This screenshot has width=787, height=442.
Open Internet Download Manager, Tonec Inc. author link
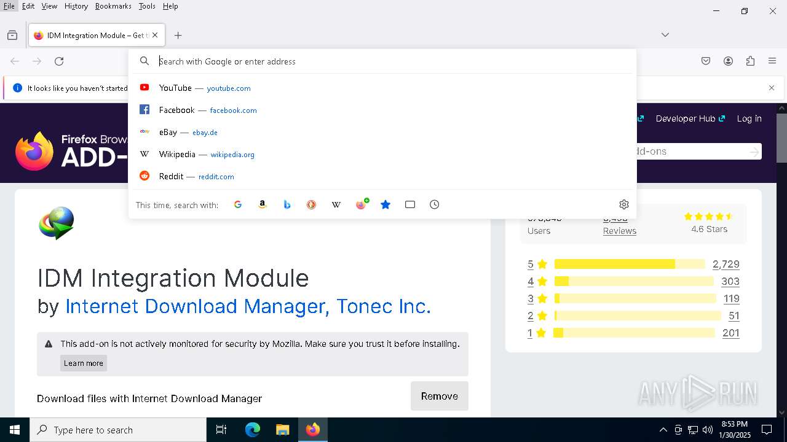[x=248, y=306]
